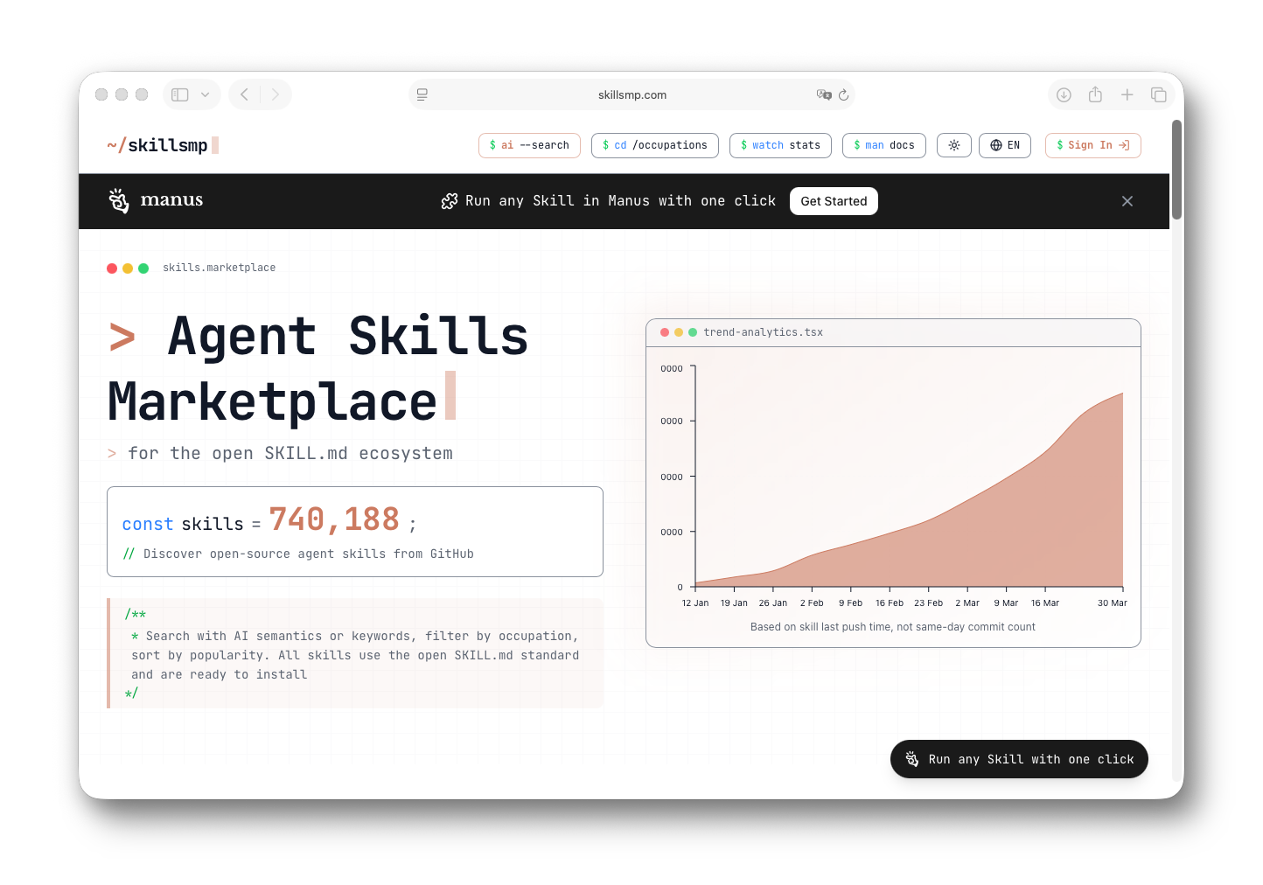Show the tab overview
The image size is (1263, 885).
[1159, 94]
